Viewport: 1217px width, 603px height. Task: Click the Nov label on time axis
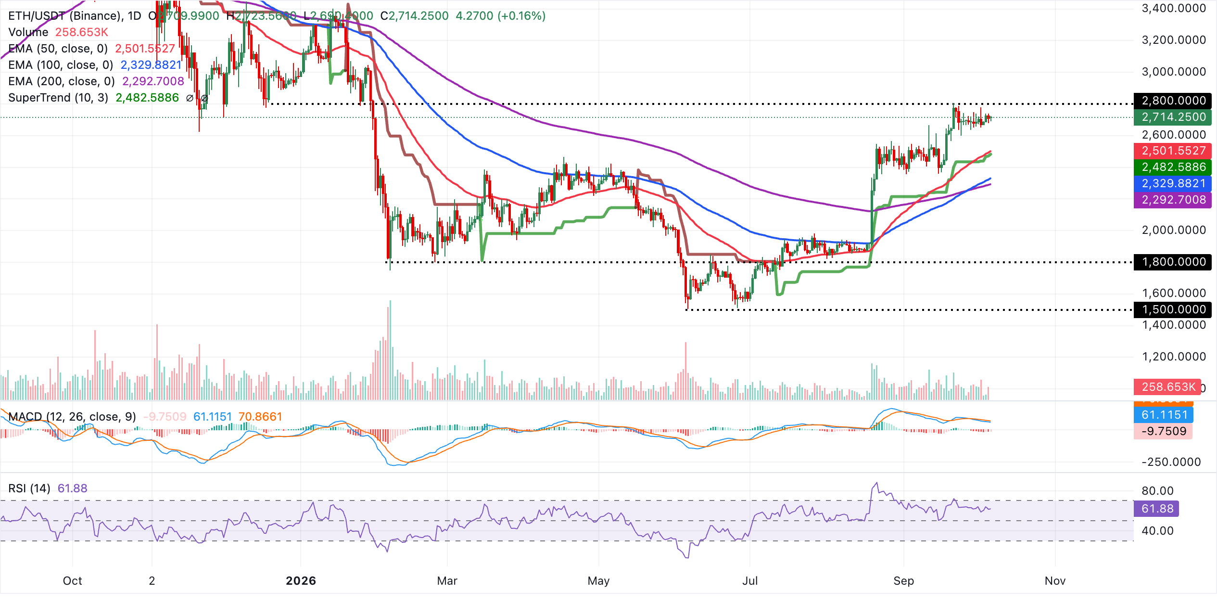point(1055,581)
